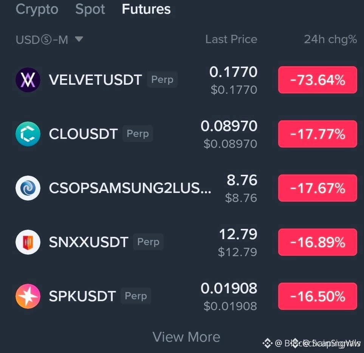Expand the USD-M market type dropdown arrow
The image size is (364, 353).
tap(79, 39)
